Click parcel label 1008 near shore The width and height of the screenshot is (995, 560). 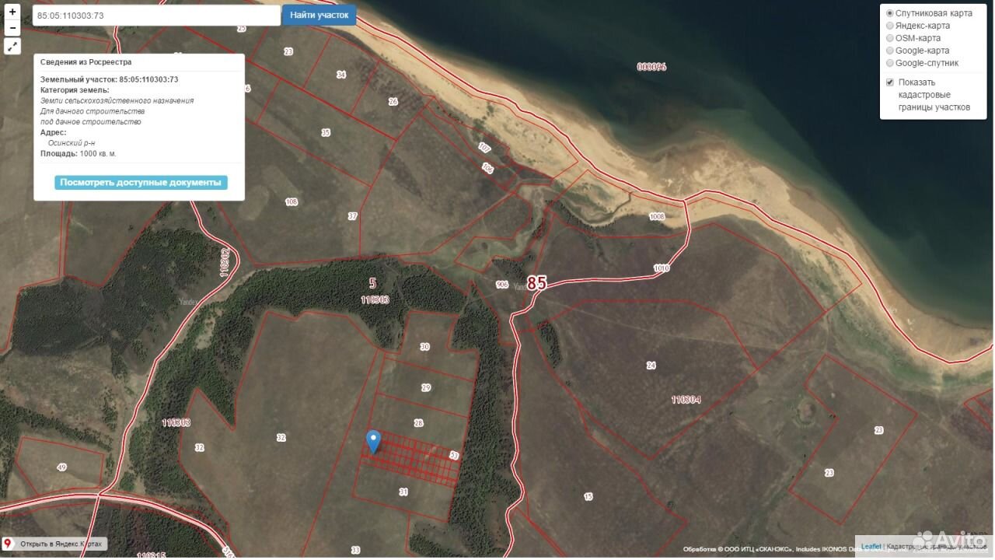(658, 217)
